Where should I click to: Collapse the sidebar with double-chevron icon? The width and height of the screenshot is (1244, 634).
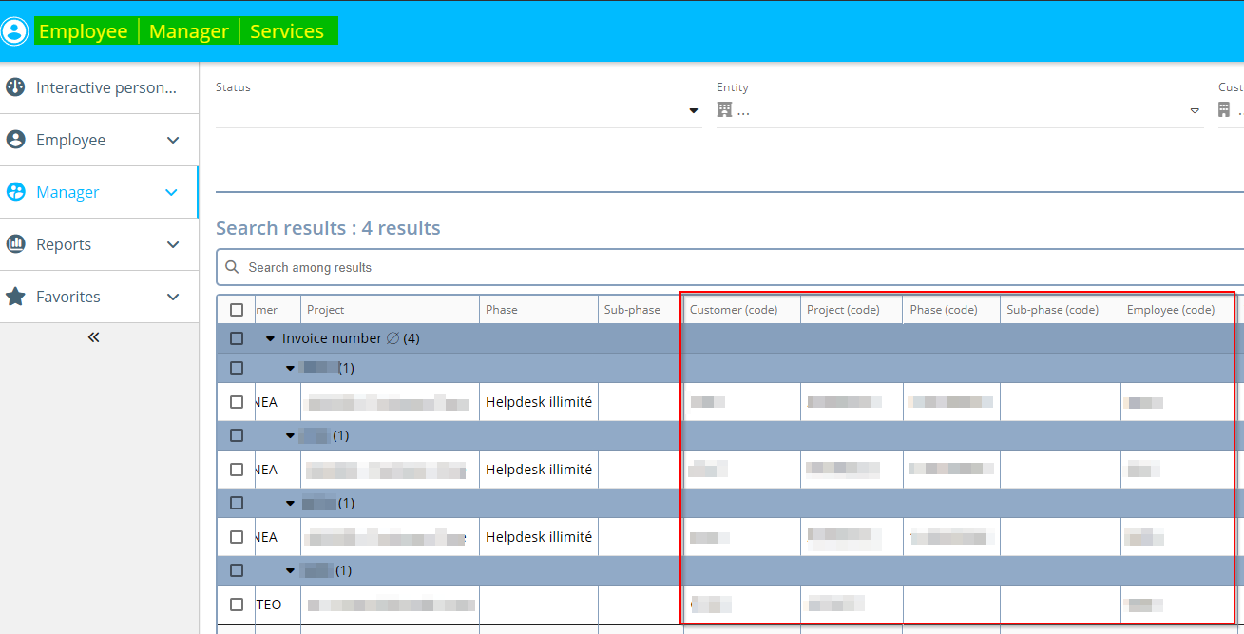(x=93, y=337)
